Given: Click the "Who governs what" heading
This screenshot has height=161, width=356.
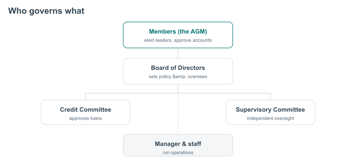Looking at the screenshot, I should (x=46, y=11).
